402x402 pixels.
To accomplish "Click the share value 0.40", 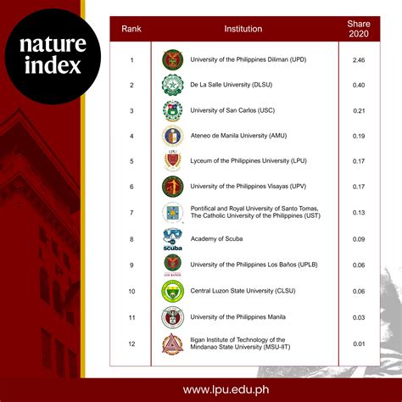I will [x=359, y=85].
